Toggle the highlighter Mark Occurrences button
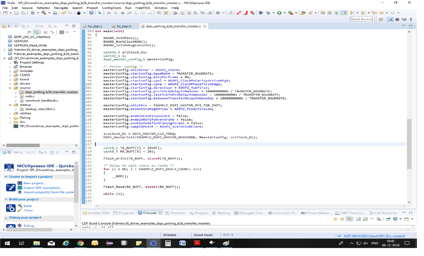Screen dimensions: 424x256 coord(343,13)
